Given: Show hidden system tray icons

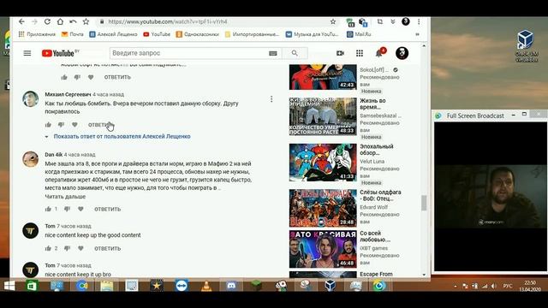Looking at the screenshot, I should coord(456,286).
